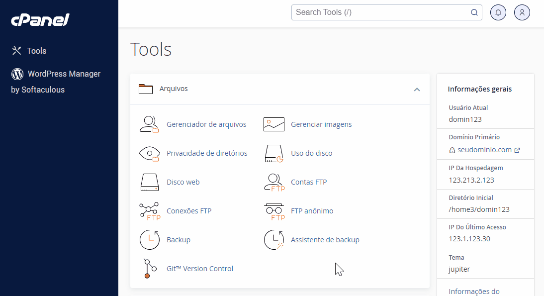Screen dimensions: 544x296
Task: Open the Gerenciador de arquivos tool
Action: click(206, 124)
